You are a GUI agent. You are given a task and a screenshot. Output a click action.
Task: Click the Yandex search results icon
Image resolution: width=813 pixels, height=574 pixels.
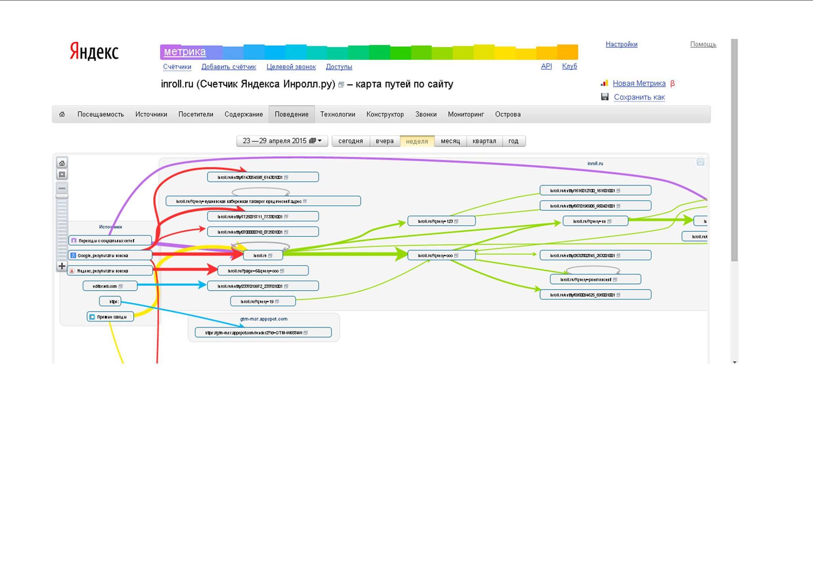coord(72,271)
